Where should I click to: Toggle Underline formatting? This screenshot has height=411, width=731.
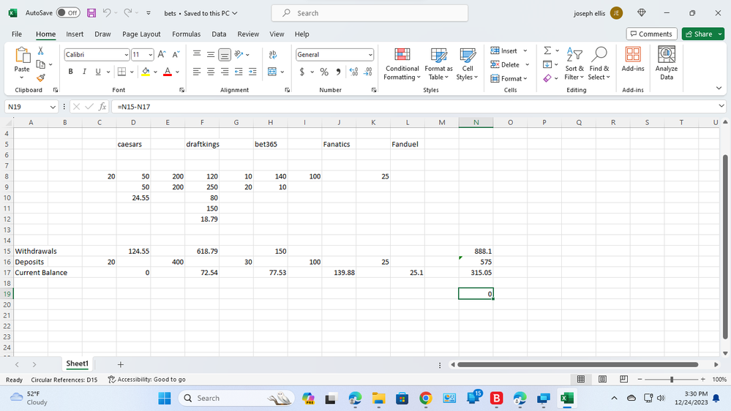point(98,71)
